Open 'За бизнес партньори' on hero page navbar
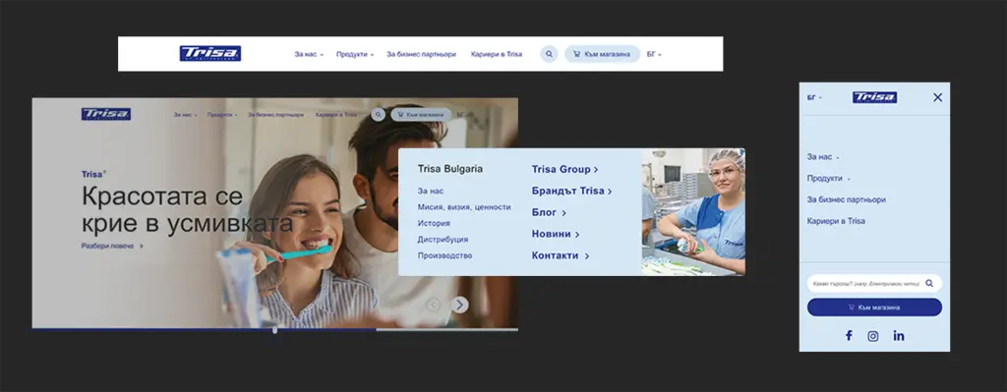Image resolution: width=1007 pixels, height=392 pixels. point(275,115)
